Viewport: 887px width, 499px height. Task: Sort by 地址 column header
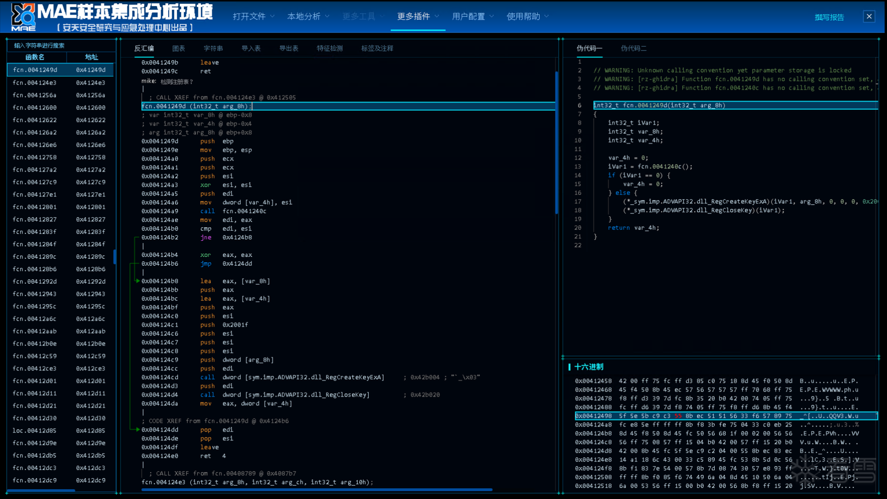point(91,57)
